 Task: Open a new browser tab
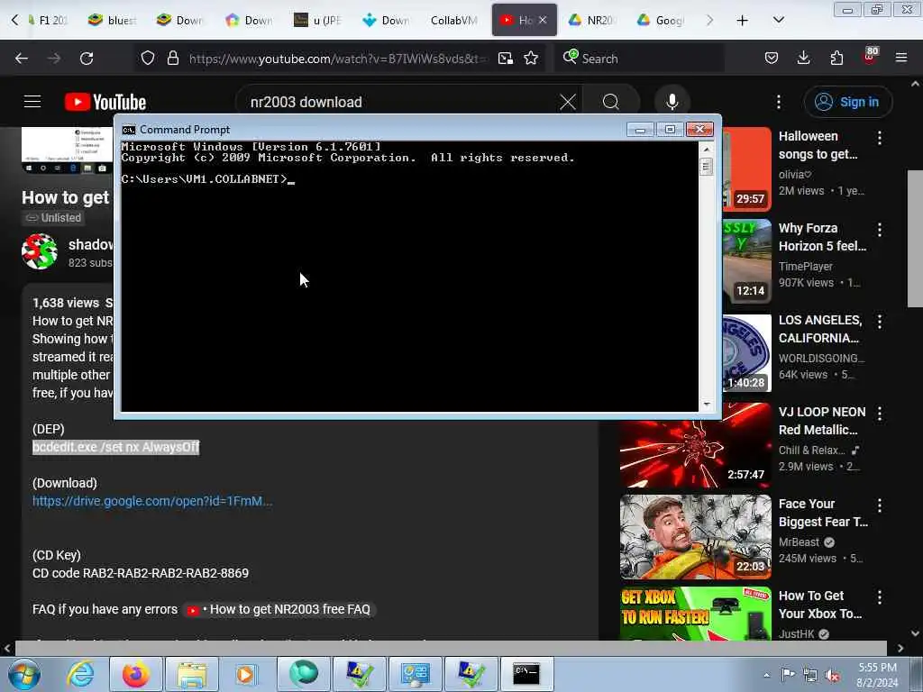tap(743, 21)
